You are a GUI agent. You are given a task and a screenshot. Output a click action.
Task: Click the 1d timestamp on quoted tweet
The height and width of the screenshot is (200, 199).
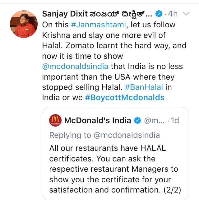(x=175, y=120)
